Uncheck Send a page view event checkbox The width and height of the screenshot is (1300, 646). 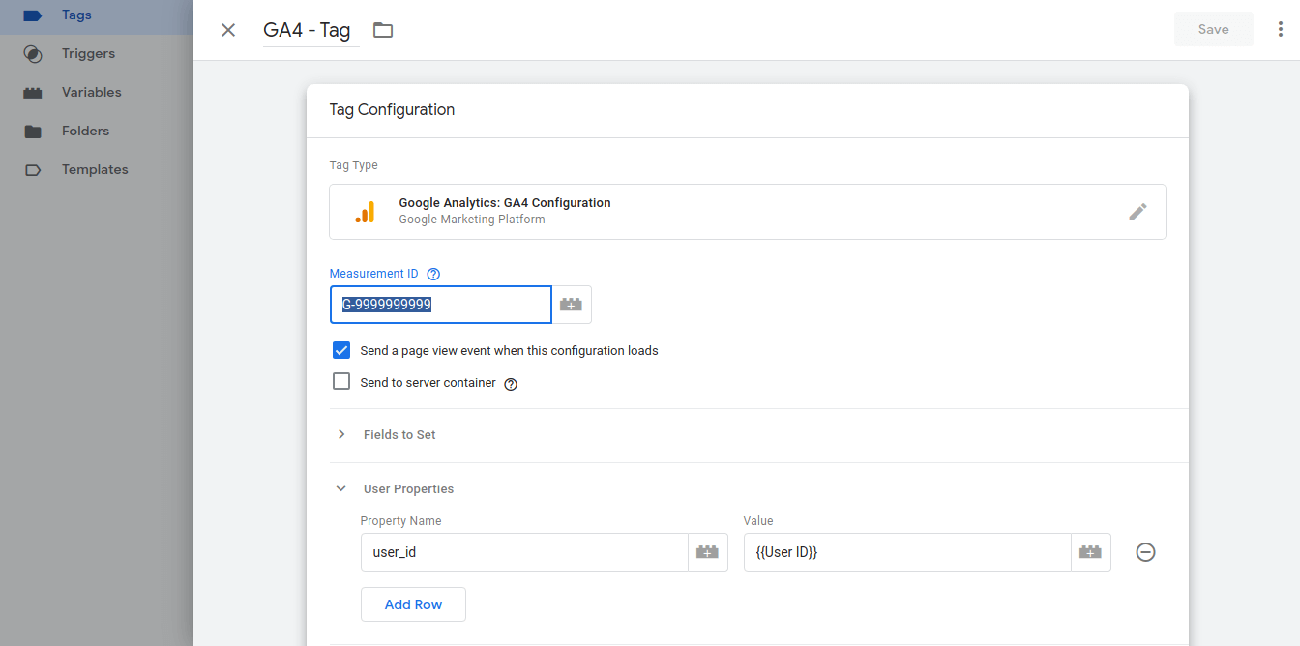point(341,350)
